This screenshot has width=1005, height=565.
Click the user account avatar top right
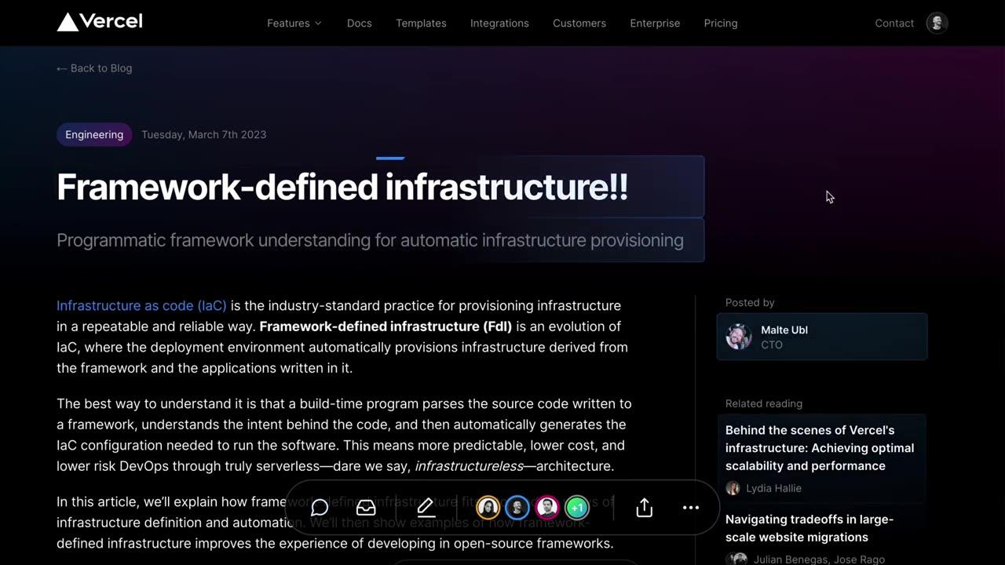pyautogui.click(x=936, y=23)
